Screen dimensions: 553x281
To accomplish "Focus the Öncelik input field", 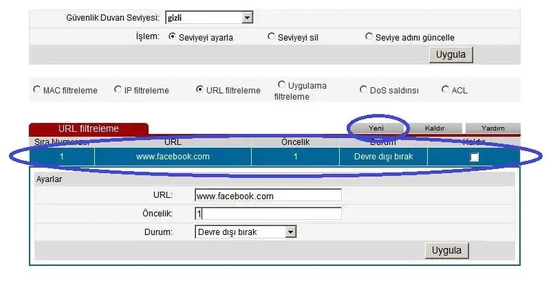I will point(268,214).
